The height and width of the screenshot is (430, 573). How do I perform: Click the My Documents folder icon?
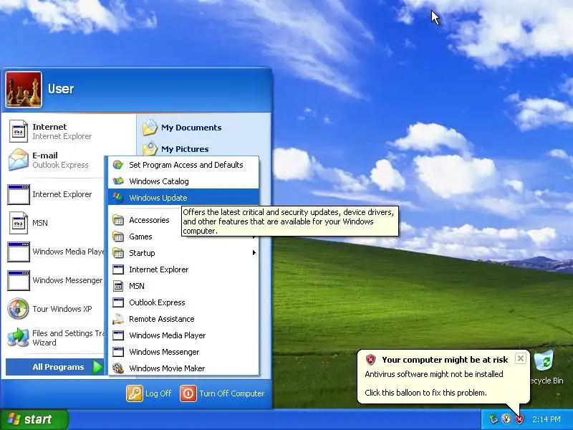(150, 128)
